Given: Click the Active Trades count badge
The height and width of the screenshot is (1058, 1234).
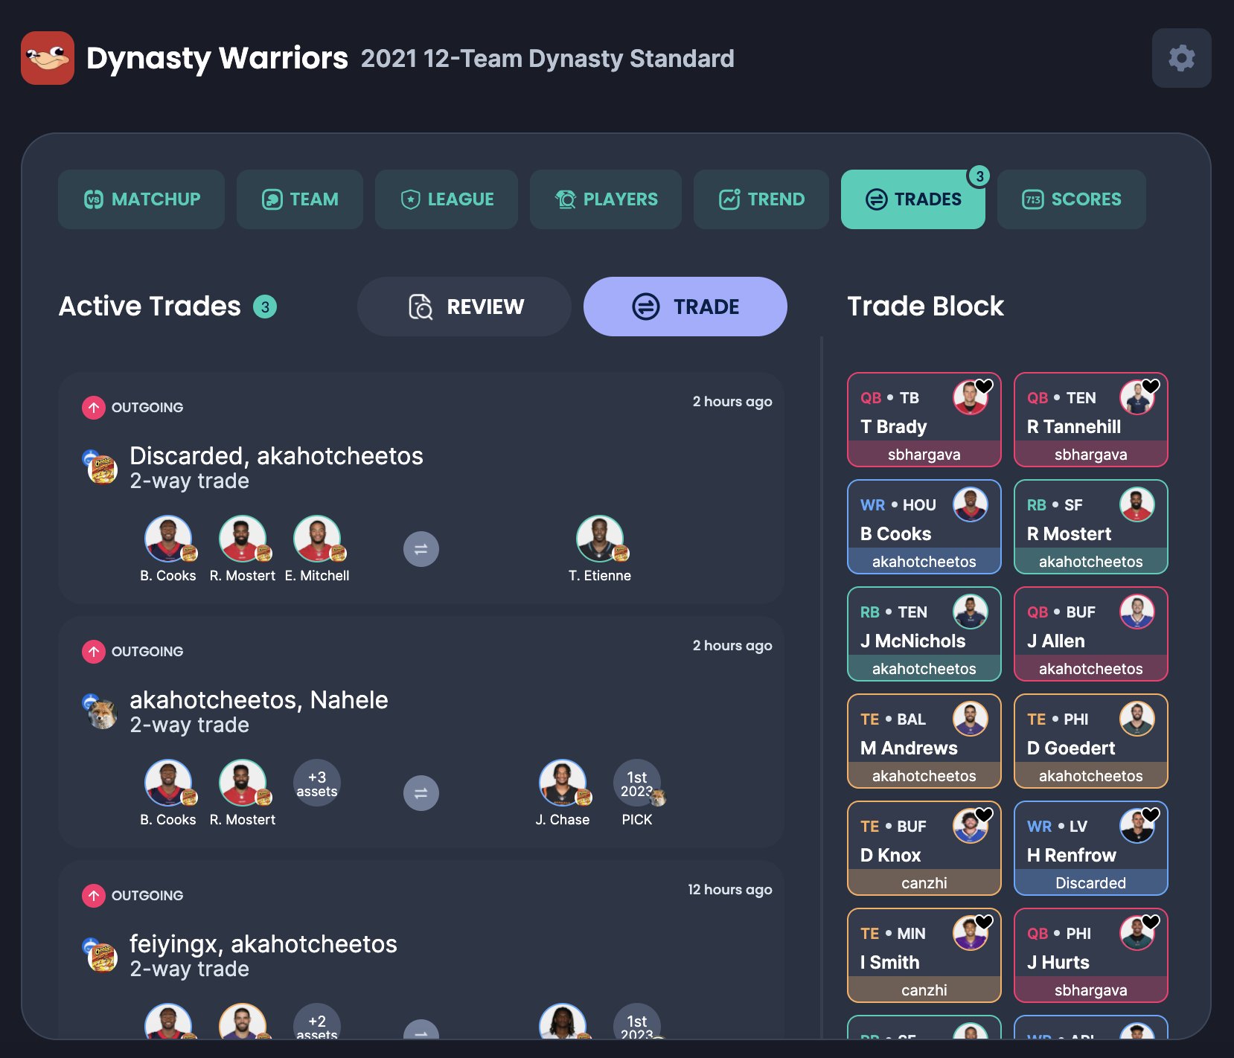Looking at the screenshot, I should (x=265, y=307).
